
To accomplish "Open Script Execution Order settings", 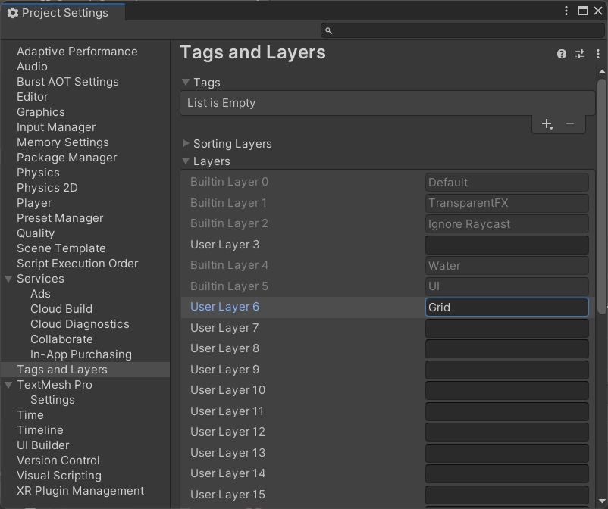I will pos(77,264).
